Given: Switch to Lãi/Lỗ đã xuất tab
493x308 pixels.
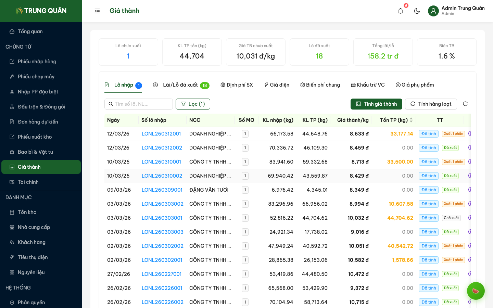Looking at the screenshot, I should click(x=181, y=85).
